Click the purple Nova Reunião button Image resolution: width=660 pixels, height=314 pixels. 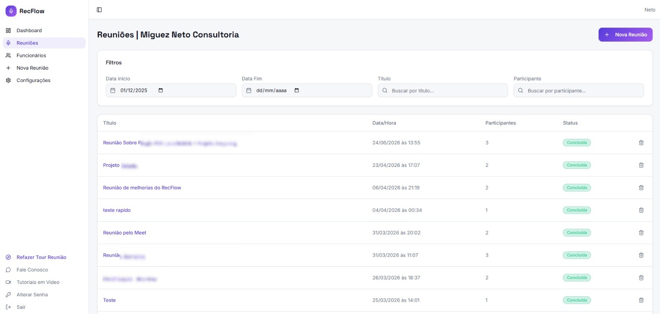(x=625, y=35)
